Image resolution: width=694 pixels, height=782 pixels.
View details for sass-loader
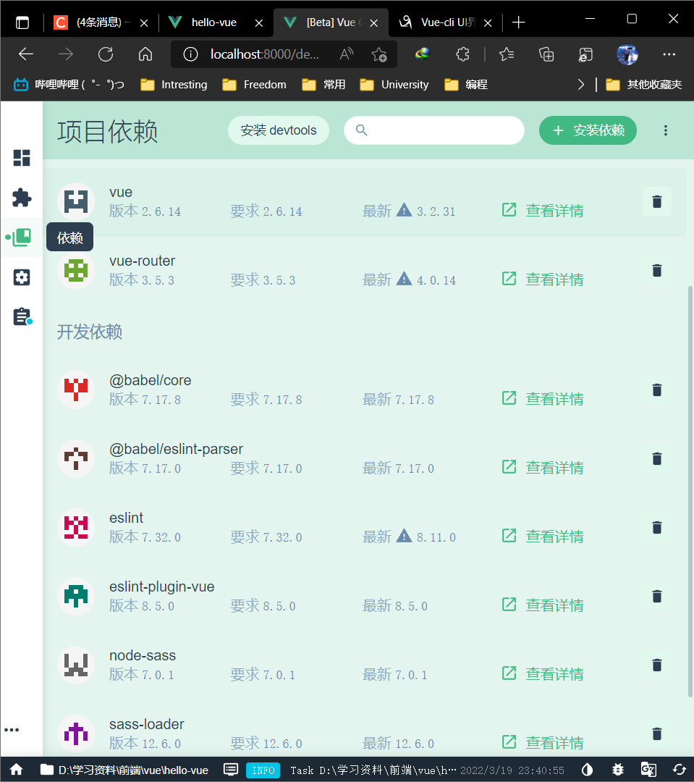coord(543,743)
